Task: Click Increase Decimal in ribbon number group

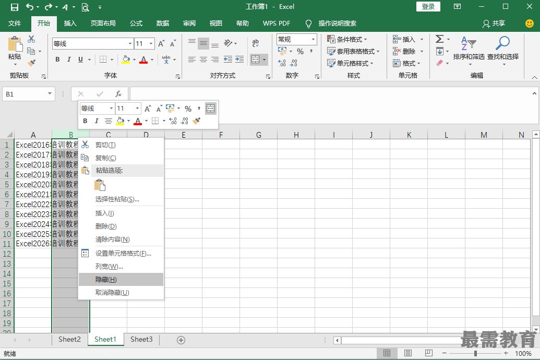Action: pyautogui.click(x=282, y=63)
